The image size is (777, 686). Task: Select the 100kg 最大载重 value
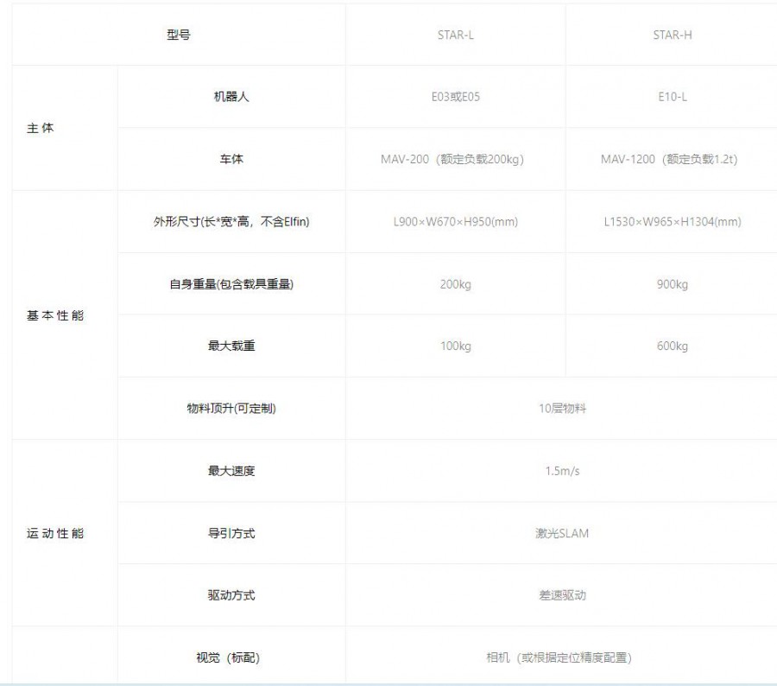(455, 346)
